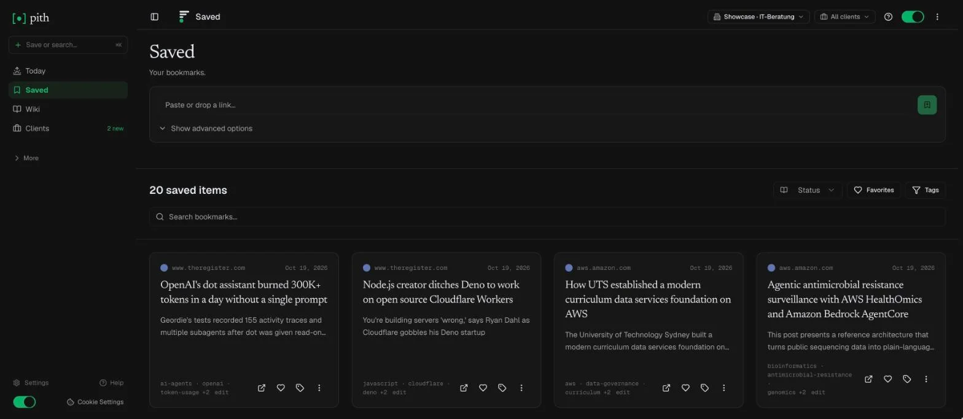Open the vertical dots menu in header
The height and width of the screenshot is (419, 963).
937,17
